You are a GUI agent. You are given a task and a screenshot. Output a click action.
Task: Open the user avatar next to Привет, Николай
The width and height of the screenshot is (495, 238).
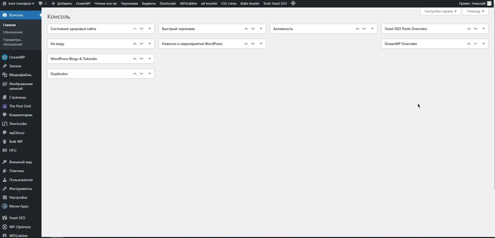tap(489, 3)
